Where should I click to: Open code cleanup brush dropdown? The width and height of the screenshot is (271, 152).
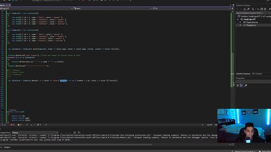coord(39,125)
